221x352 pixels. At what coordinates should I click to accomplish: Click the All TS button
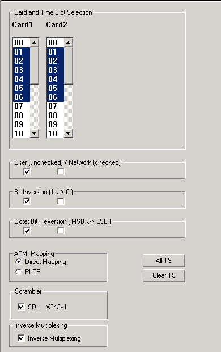pos(164,261)
